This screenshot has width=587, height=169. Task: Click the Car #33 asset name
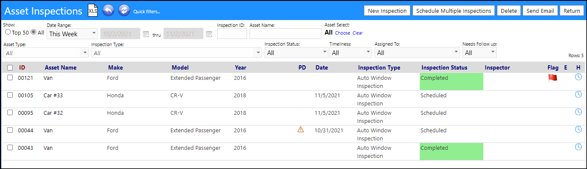(53, 96)
